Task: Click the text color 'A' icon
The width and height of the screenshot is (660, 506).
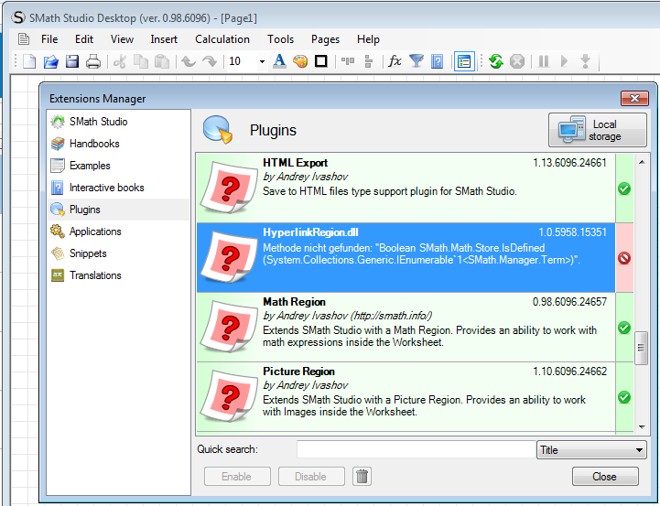Action: pos(280,61)
